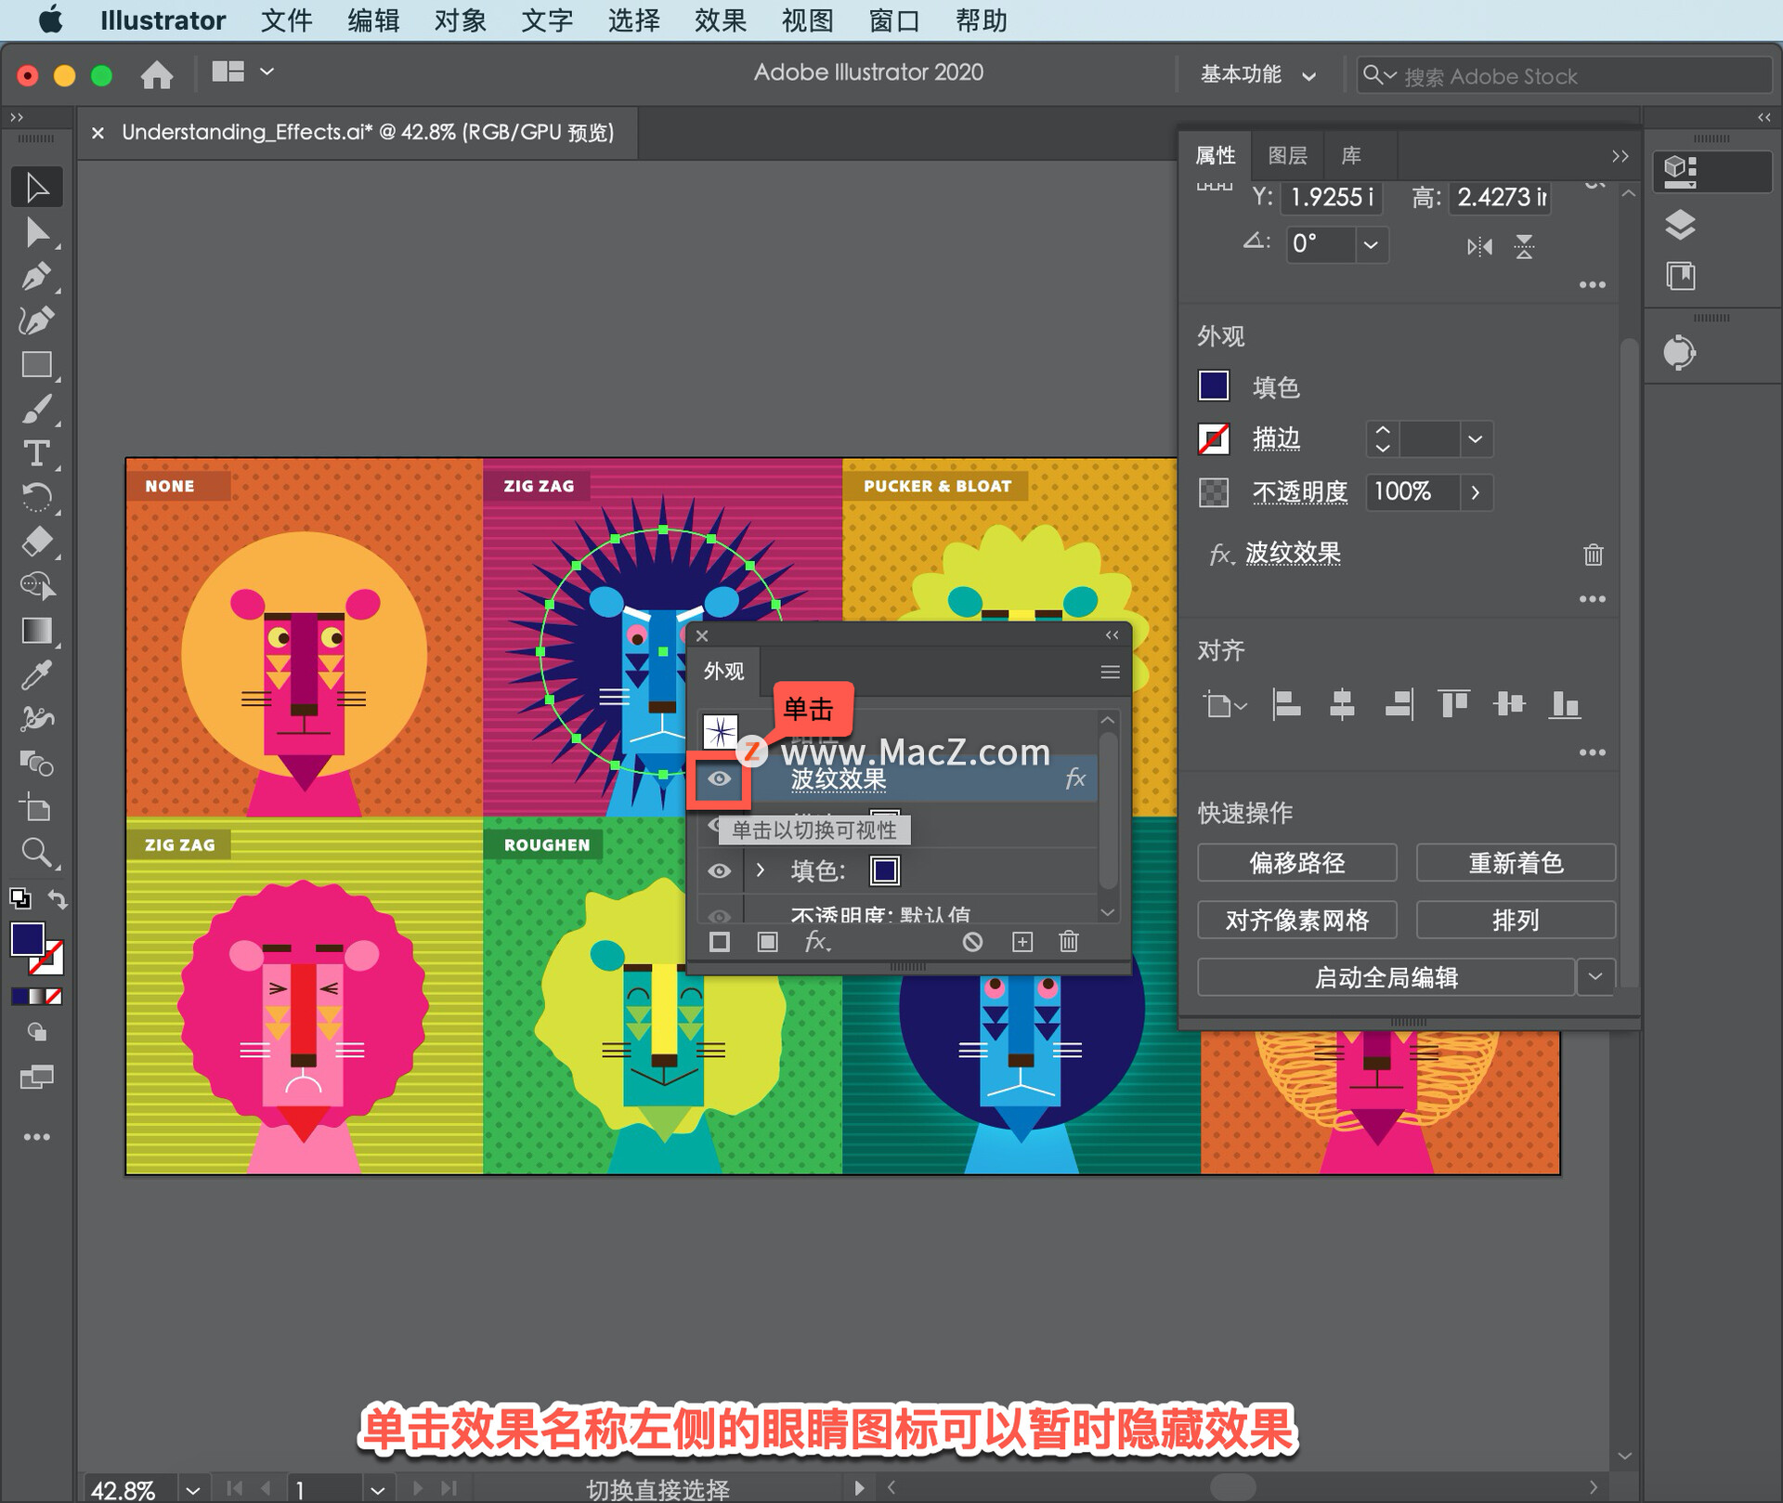Select the Curvature tool

coord(37,320)
